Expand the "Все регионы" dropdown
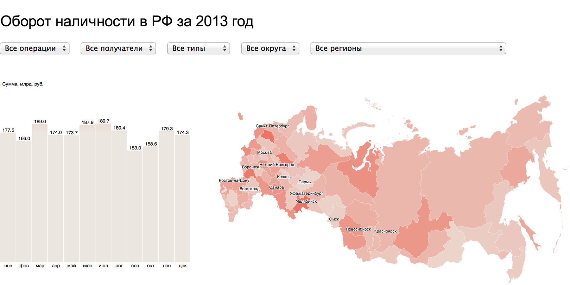 pyautogui.click(x=408, y=48)
